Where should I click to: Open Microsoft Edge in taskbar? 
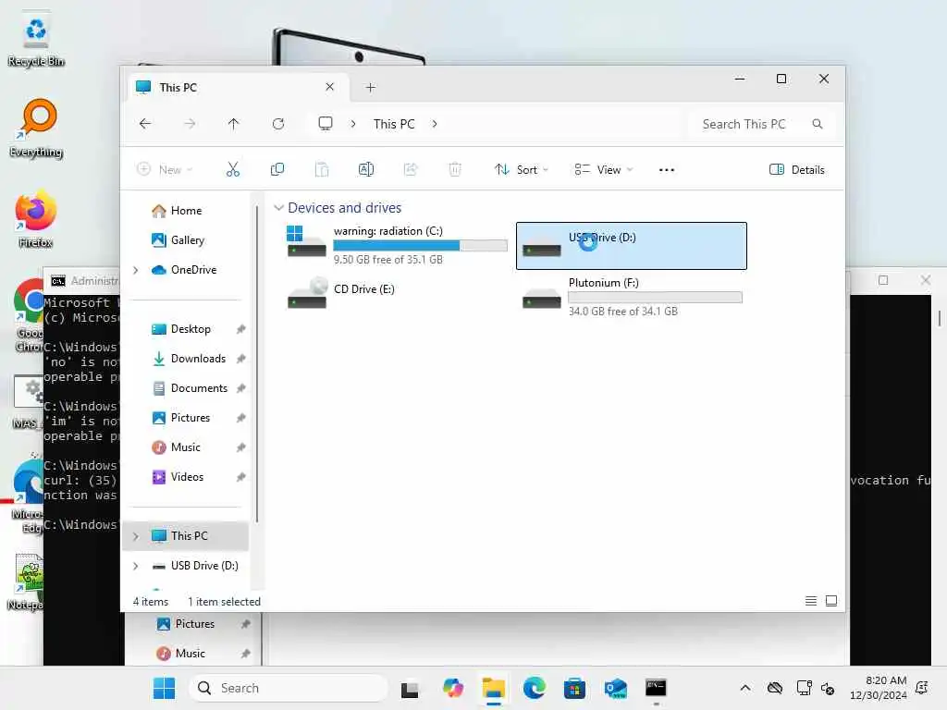(534, 688)
